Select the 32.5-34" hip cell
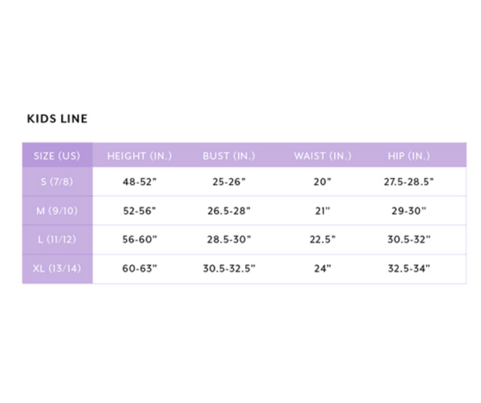Viewport: 481px width, 403px height. point(409,268)
